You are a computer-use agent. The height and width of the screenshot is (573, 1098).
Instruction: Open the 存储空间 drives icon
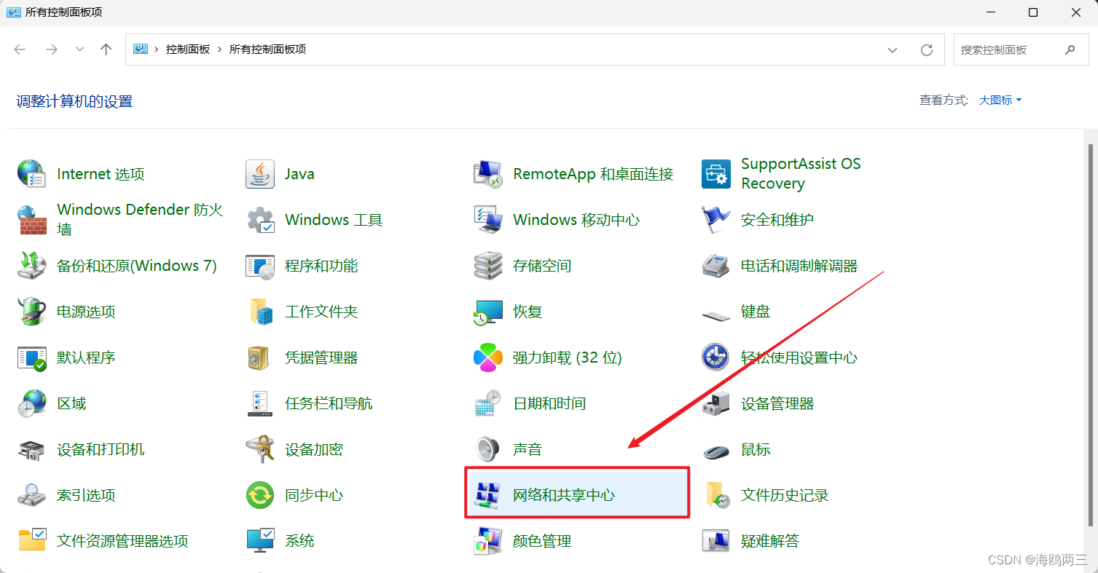pos(488,266)
